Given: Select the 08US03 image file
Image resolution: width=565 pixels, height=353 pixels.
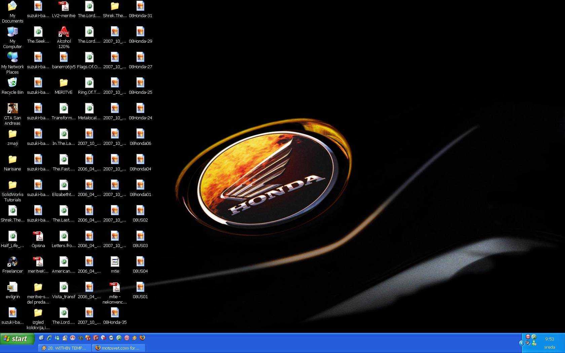Looking at the screenshot, I should click(x=140, y=239).
